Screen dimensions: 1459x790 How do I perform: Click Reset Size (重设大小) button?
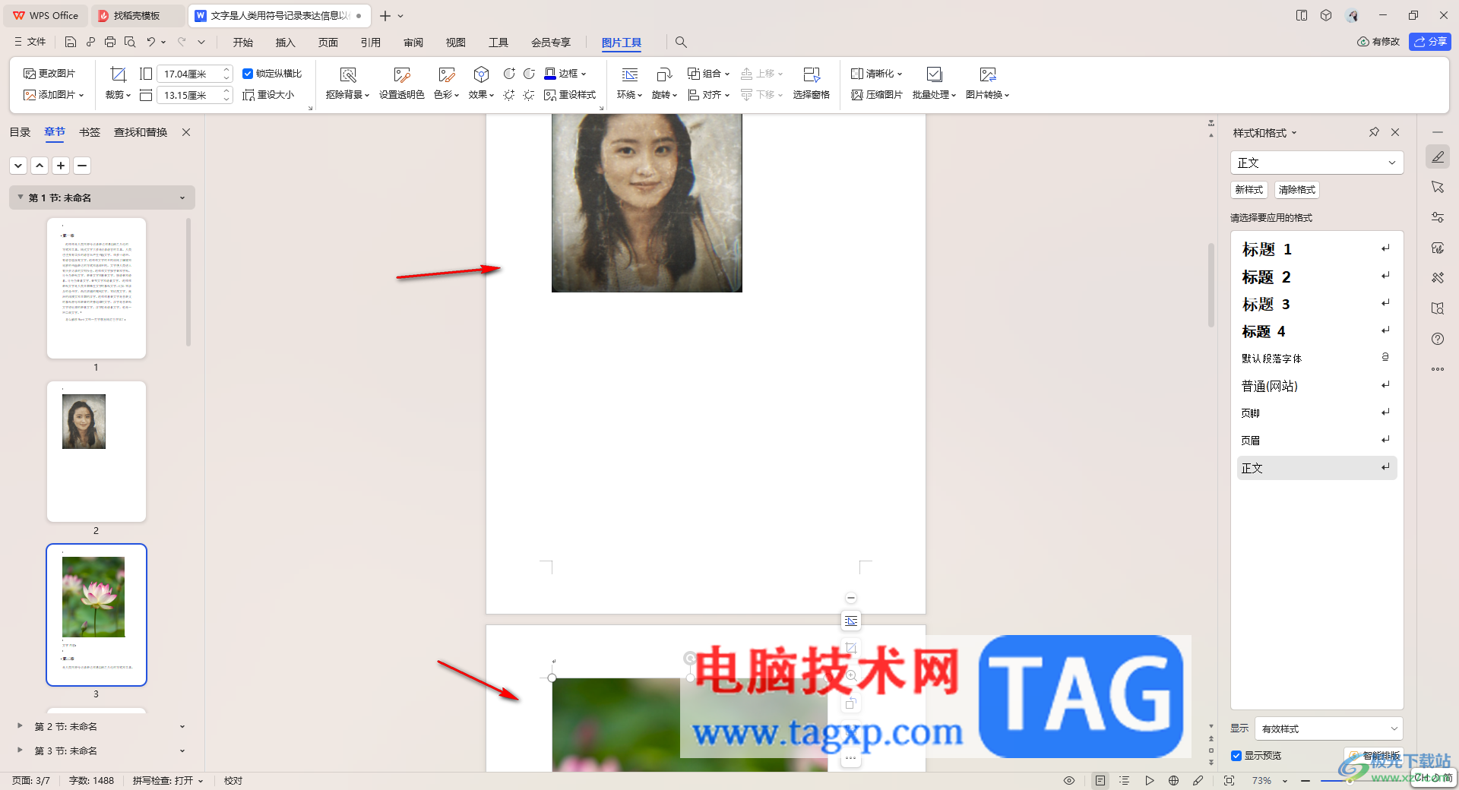tap(268, 95)
